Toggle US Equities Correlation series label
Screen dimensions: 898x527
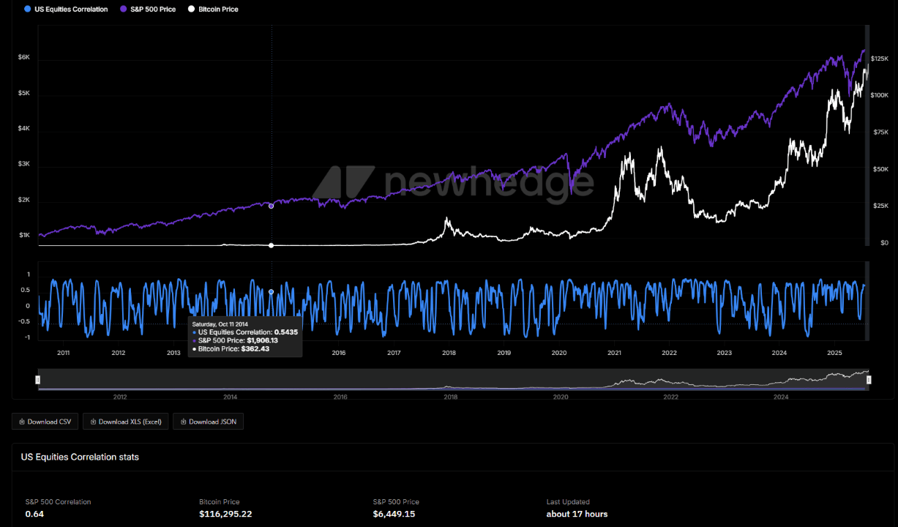point(71,10)
